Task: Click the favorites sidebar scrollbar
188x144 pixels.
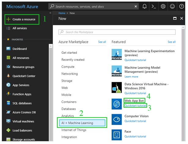Action: click(51, 93)
